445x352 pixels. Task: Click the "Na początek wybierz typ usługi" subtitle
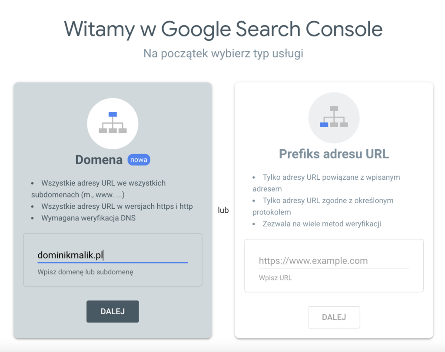[223, 54]
